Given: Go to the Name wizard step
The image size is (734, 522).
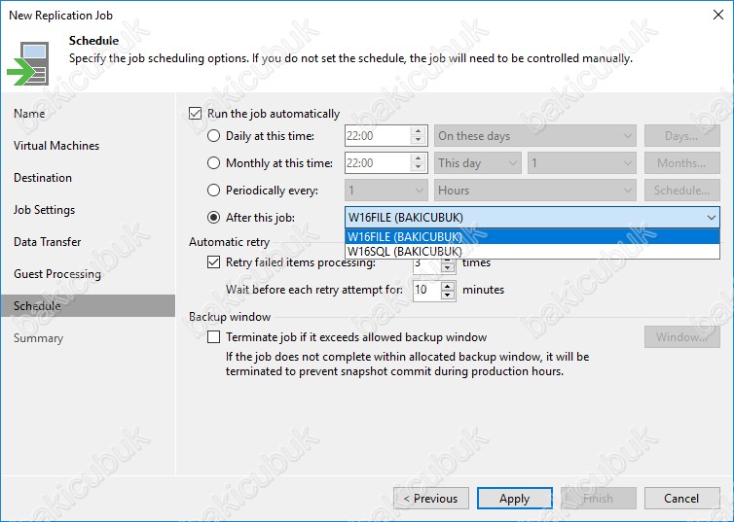Looking at the screenshot, I should click(x=29, y=113).
